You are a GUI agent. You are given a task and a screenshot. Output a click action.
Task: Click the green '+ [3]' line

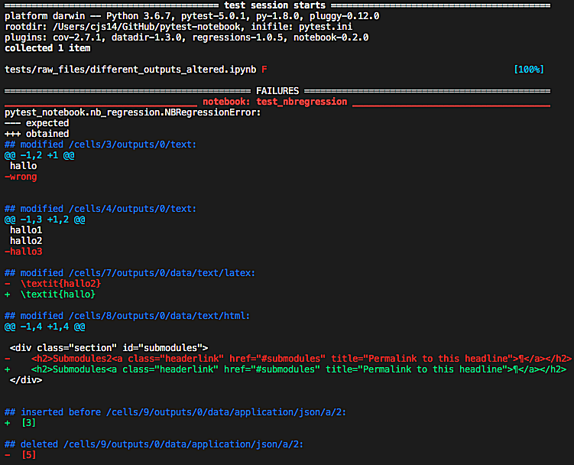point(20,423)
